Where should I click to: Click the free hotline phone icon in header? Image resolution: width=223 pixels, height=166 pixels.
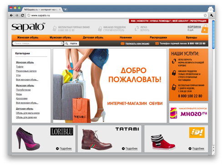coord(55,29)
